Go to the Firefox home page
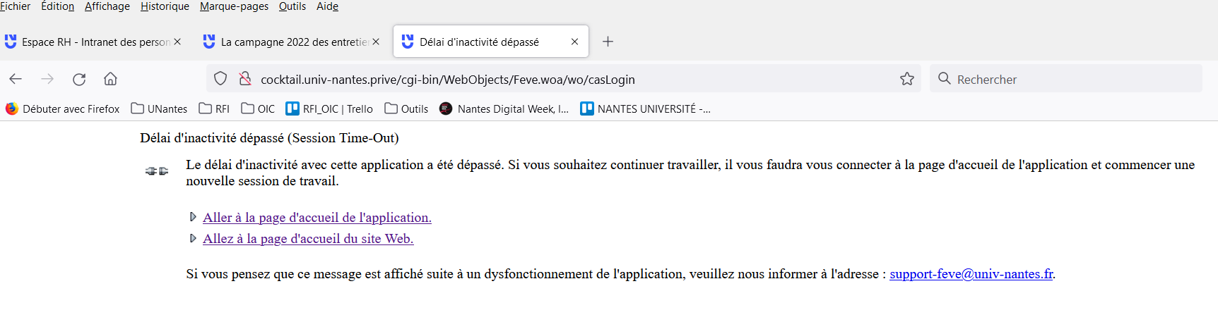1218x310 pixels. click(110, 79)
